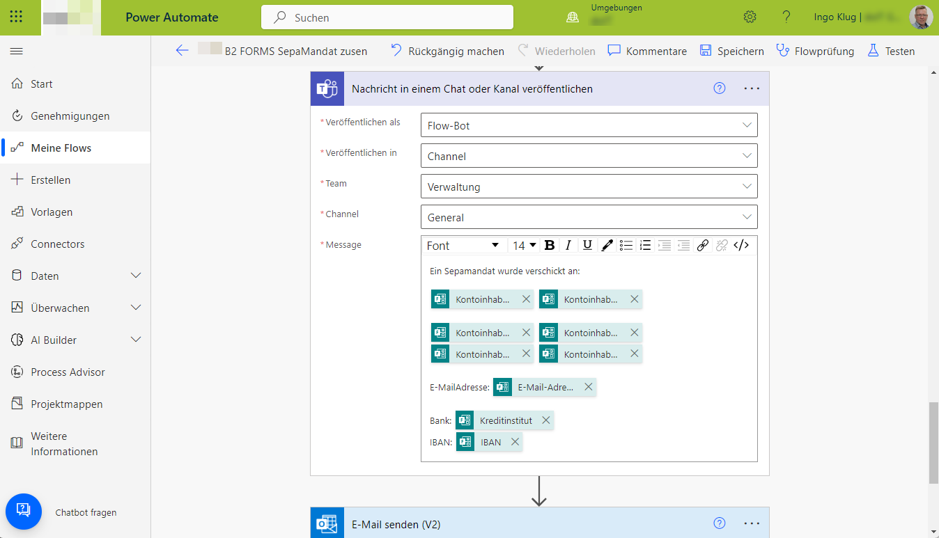Open Process Advisor in the sidebar
939x538 pixels.
(x=75, y=372)
